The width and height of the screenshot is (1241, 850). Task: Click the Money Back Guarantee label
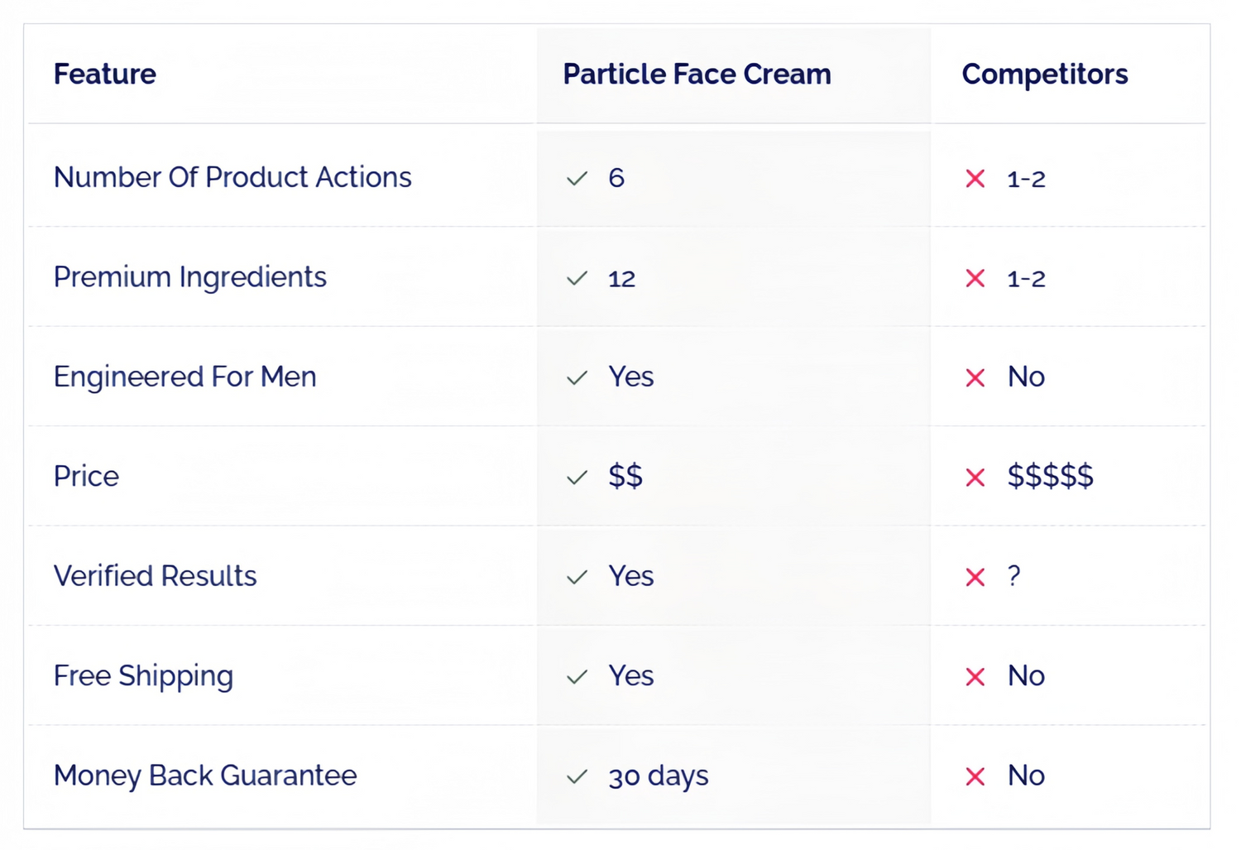(205, 776)
